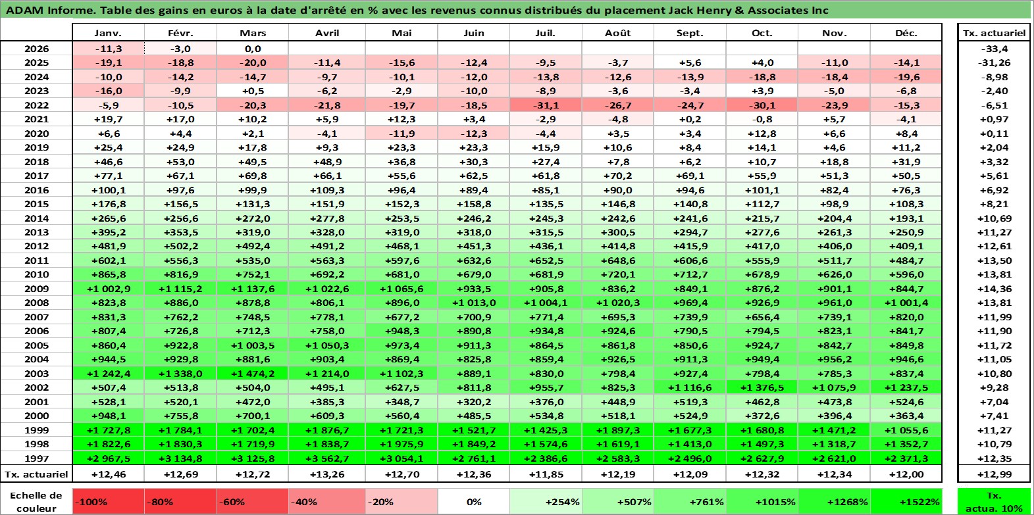Select the Nov. column header
Viewport: 1034px width, 515px height.
[x=834, y=33]
